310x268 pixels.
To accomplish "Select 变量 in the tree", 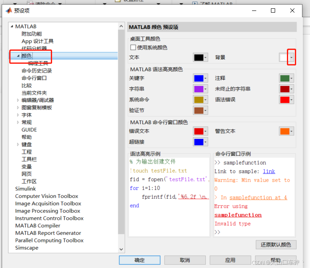I will pyautogui.click(x=26, y=167).
